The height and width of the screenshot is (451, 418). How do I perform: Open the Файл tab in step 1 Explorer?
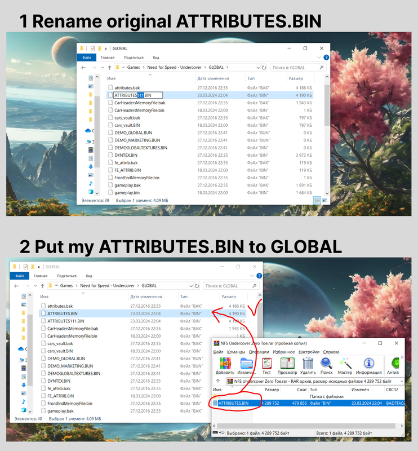[87, 58]
